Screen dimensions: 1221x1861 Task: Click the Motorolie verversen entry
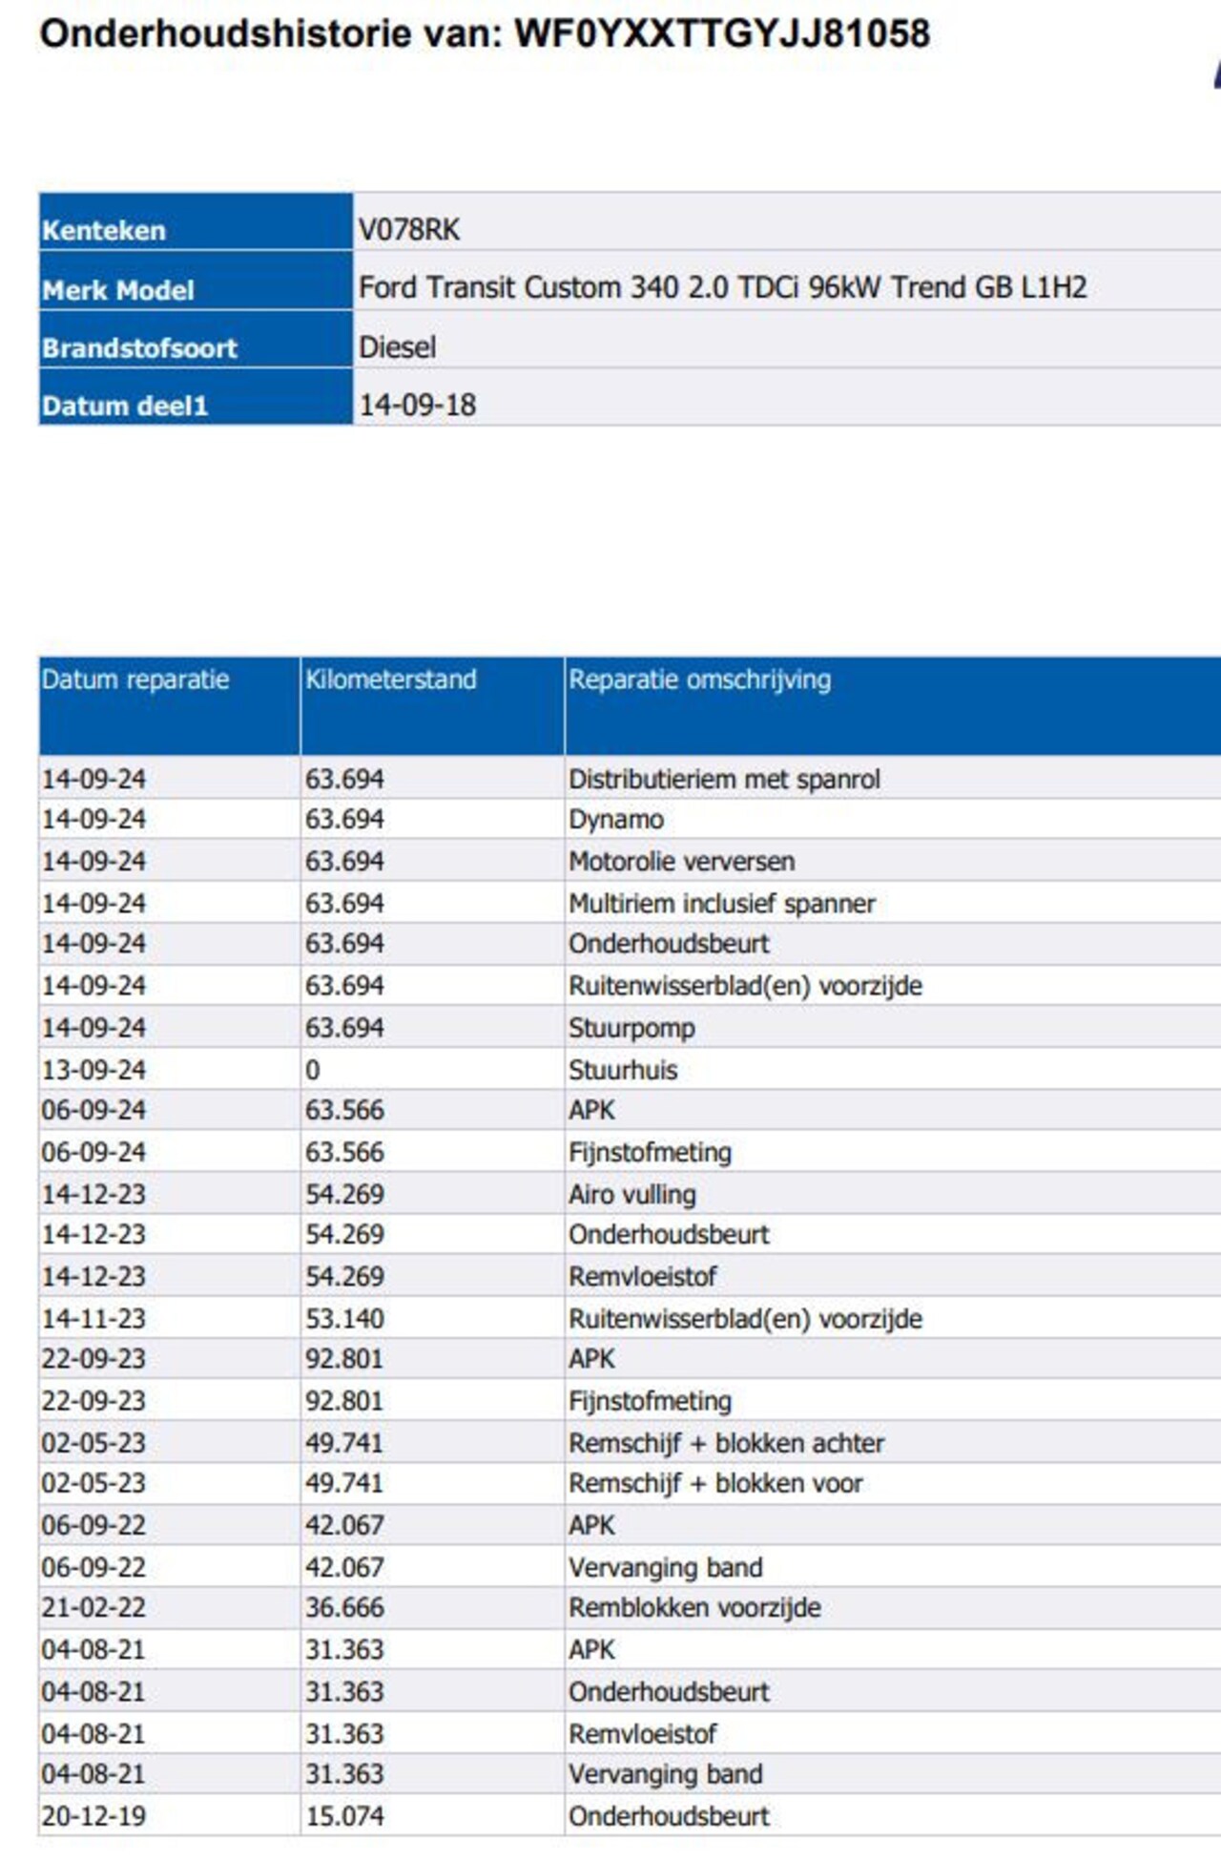pos(681,862)
